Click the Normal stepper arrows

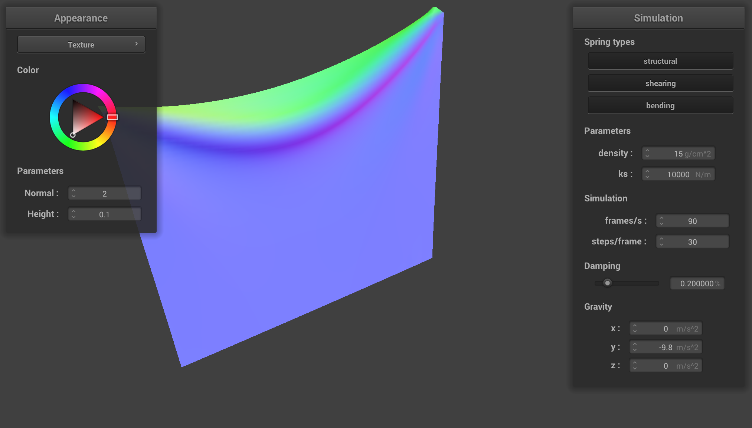click(73, 193)
